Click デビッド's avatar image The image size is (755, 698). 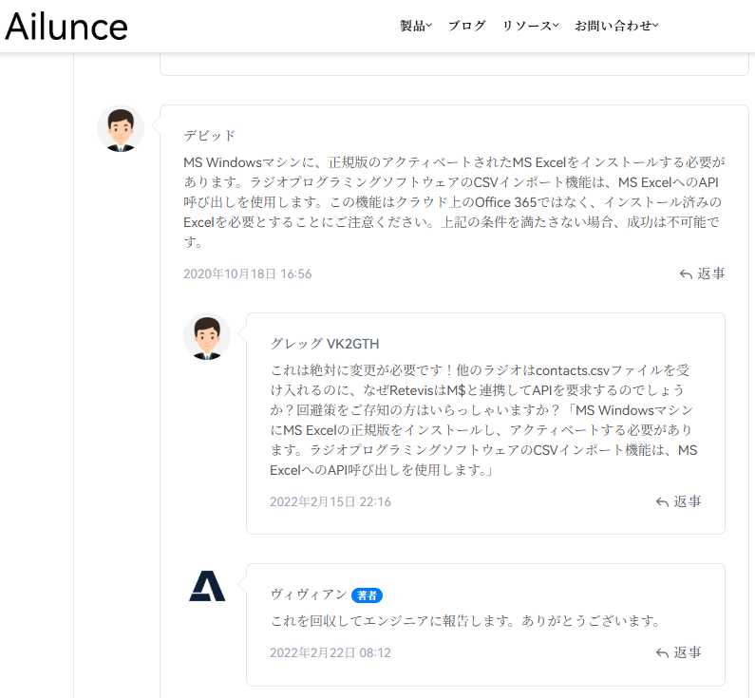click(121, 128)
